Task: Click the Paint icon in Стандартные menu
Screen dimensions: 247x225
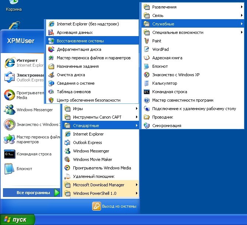Action: coord(147,41)
